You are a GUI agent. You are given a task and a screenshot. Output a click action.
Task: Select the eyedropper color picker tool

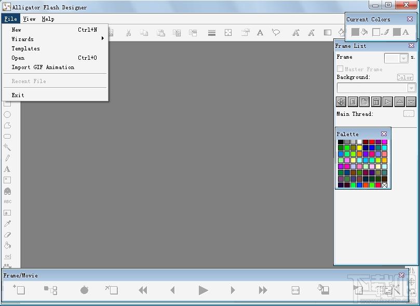[7, 223]
